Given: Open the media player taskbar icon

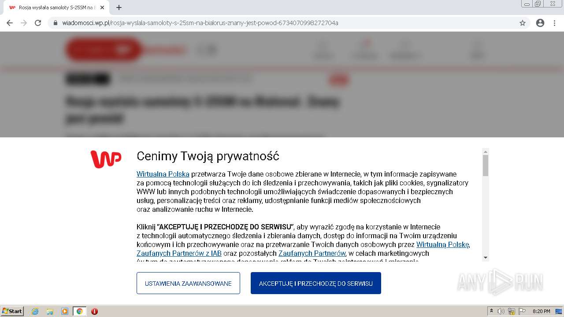Looking at the screenshot, I should 65,311.
